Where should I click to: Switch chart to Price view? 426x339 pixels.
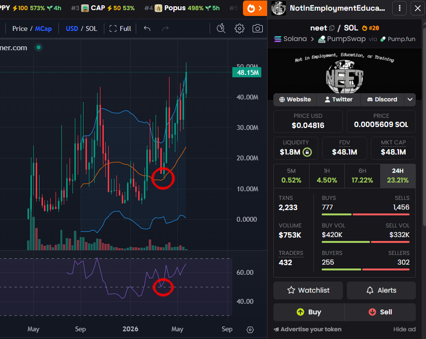coord(20,28)
